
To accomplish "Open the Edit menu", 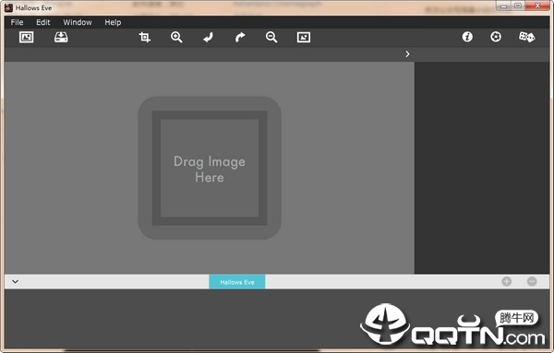I will pyautogui.click(x=43, y=22).
